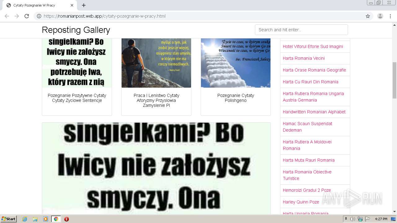Click the browser forward arrow
This screenshot has width=397, height=223.
click(x=17, y=16)
